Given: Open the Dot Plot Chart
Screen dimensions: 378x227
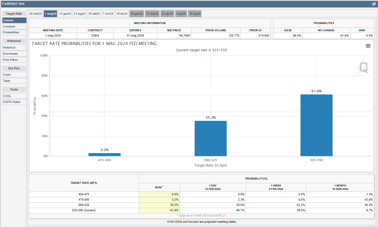Looking at the screenshot, I should point(14,75).
